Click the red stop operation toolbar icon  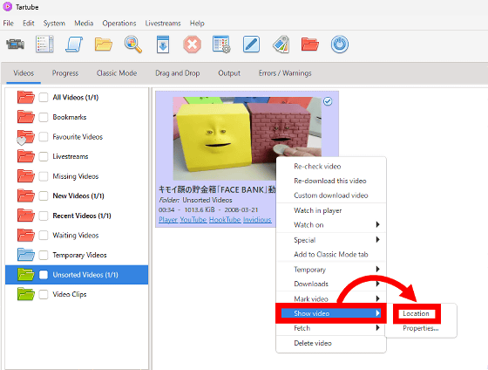tap(192, 45)
